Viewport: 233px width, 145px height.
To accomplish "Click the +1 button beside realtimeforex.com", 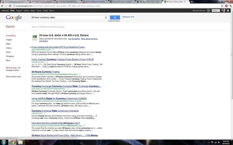I will pyautogui.click(x=52, y=49).
